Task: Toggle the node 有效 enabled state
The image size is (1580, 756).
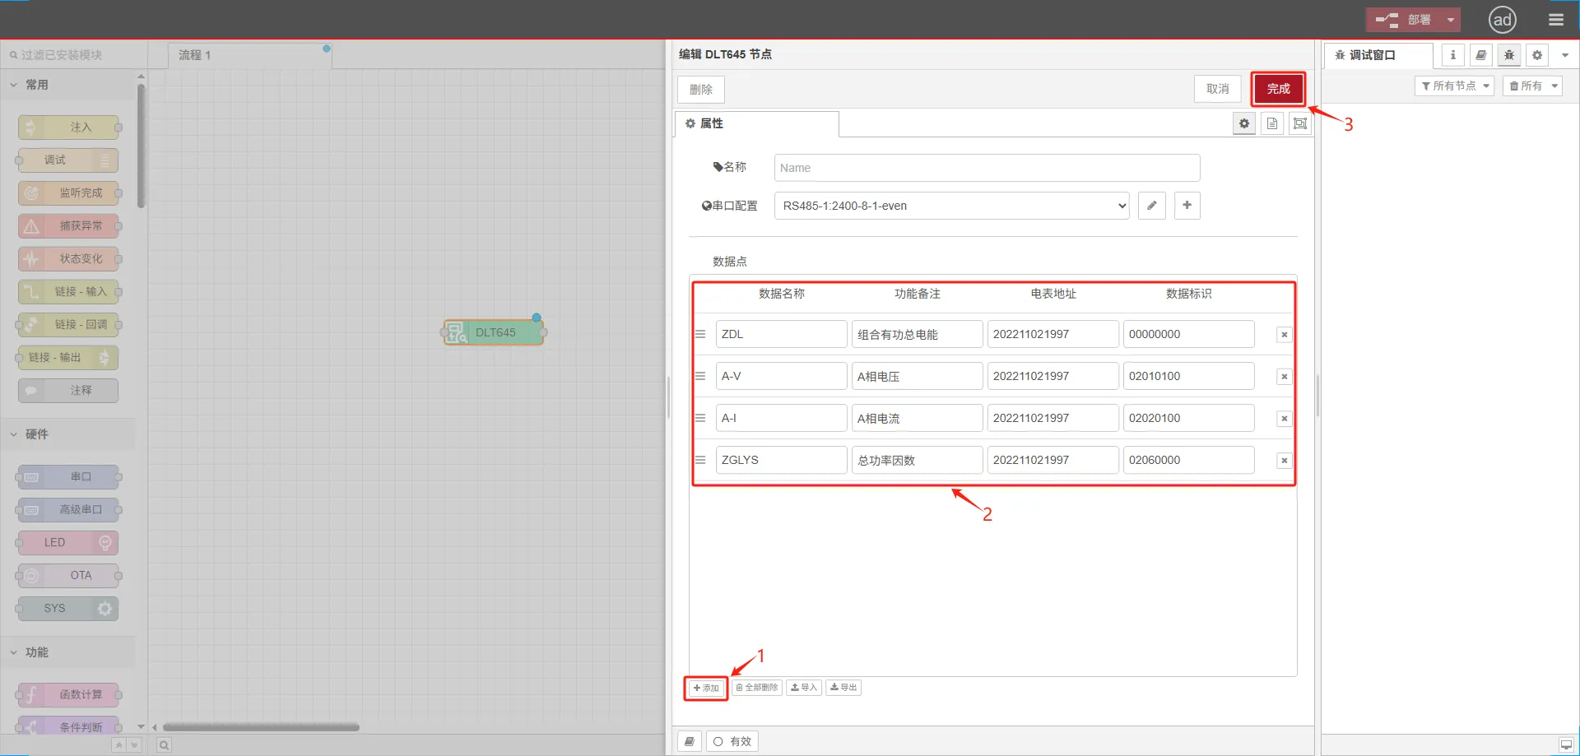Action: [732, 741]
